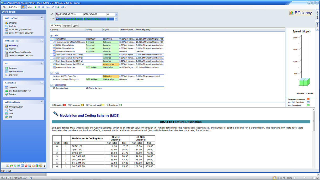Screen dimensions: 320x180
Task: Open the bar chart icon in bottom toolbar
Action: 8,166
